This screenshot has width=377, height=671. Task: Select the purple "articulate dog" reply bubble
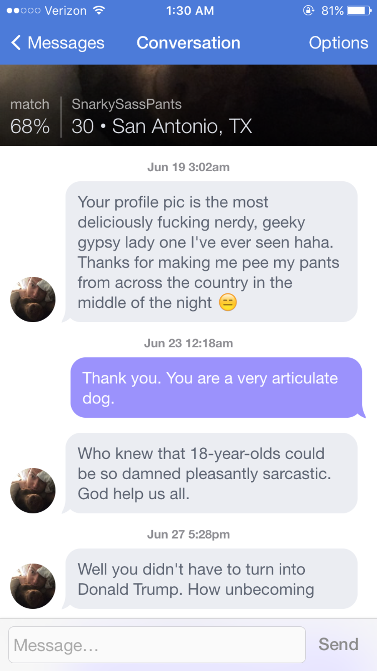click(216, 388)
